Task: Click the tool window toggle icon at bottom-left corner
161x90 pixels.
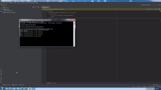Action: click(1, 87)
